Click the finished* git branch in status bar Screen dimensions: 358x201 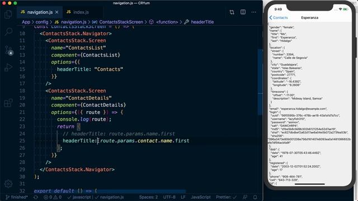17,197
